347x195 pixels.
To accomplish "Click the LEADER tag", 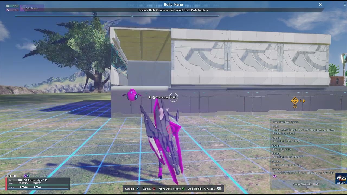I will (x=11, y=176).
